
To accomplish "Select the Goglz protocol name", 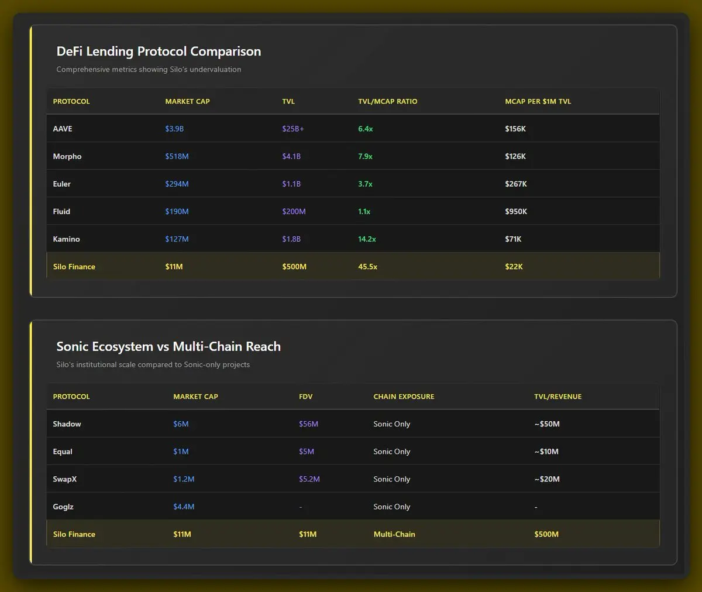I will click(x=63, y=507).
